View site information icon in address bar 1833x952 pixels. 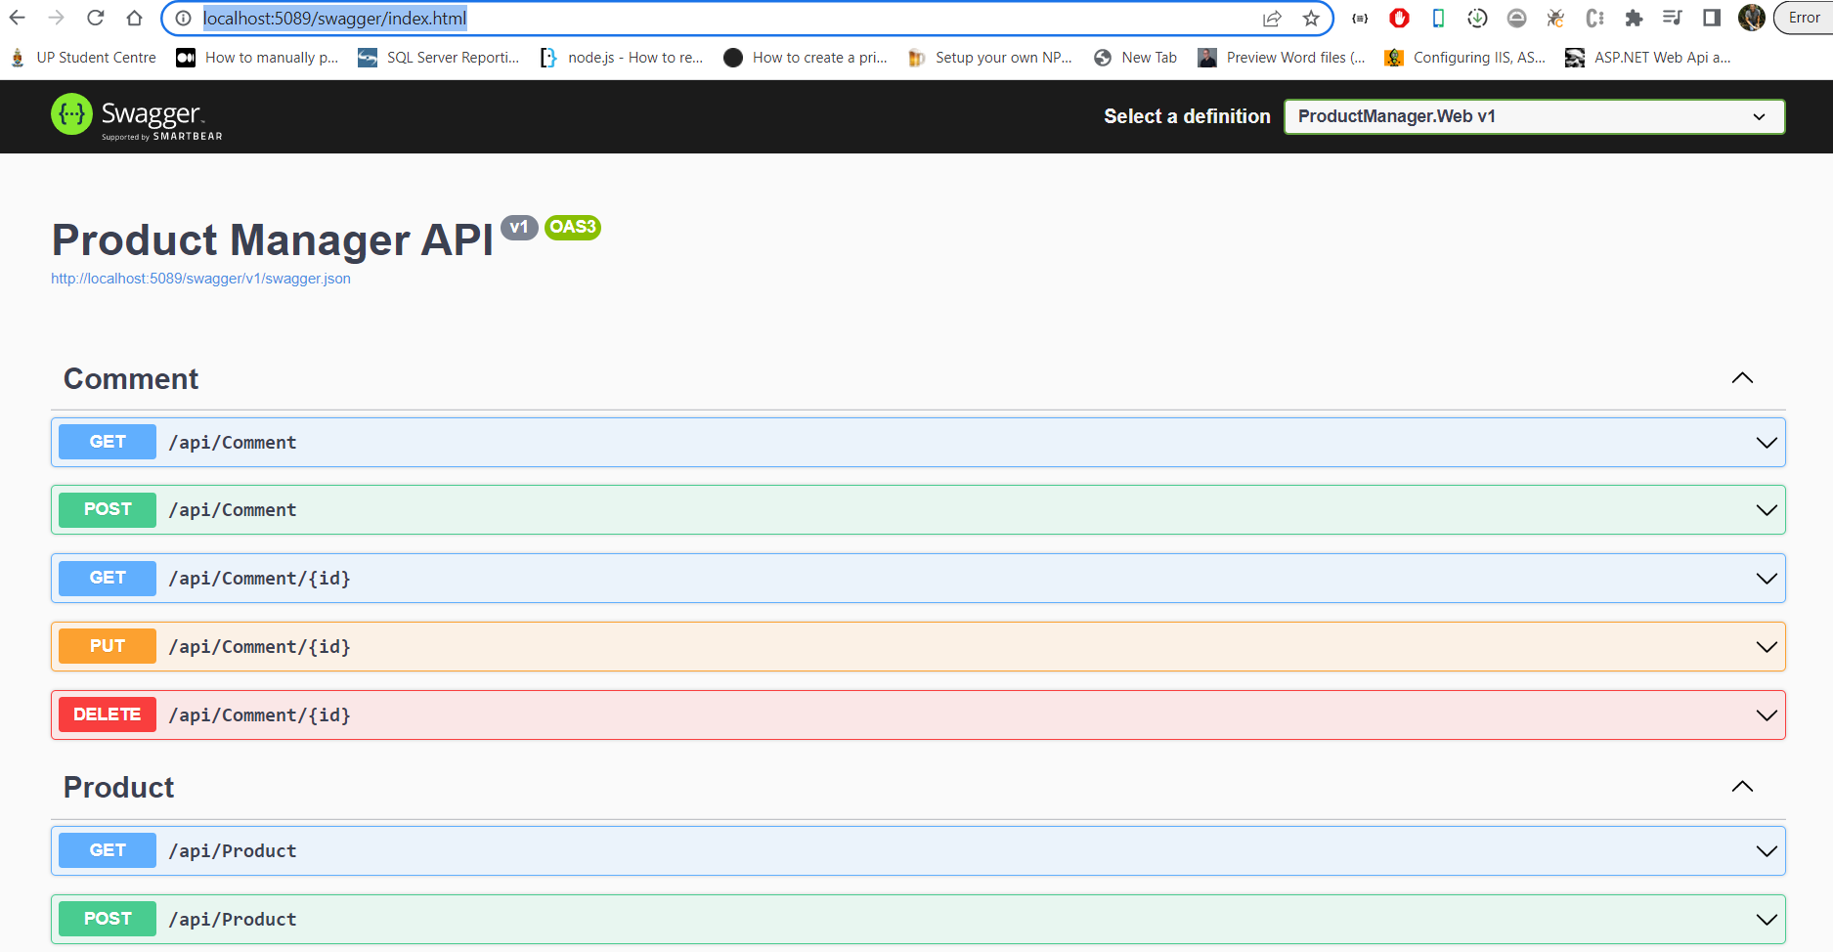(x=183, y=19)
